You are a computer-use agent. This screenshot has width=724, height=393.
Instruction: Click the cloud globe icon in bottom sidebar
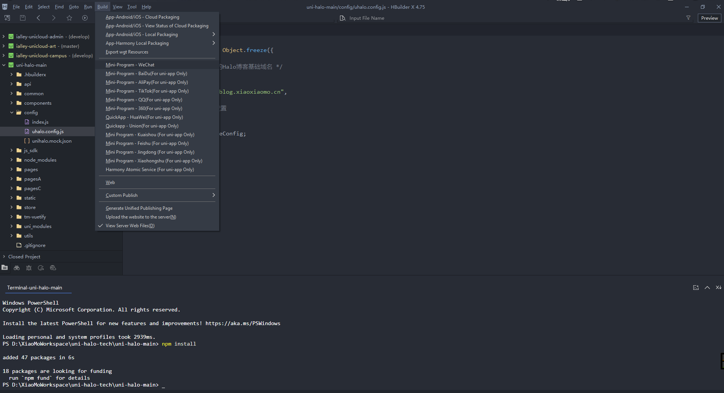[53, 268]
